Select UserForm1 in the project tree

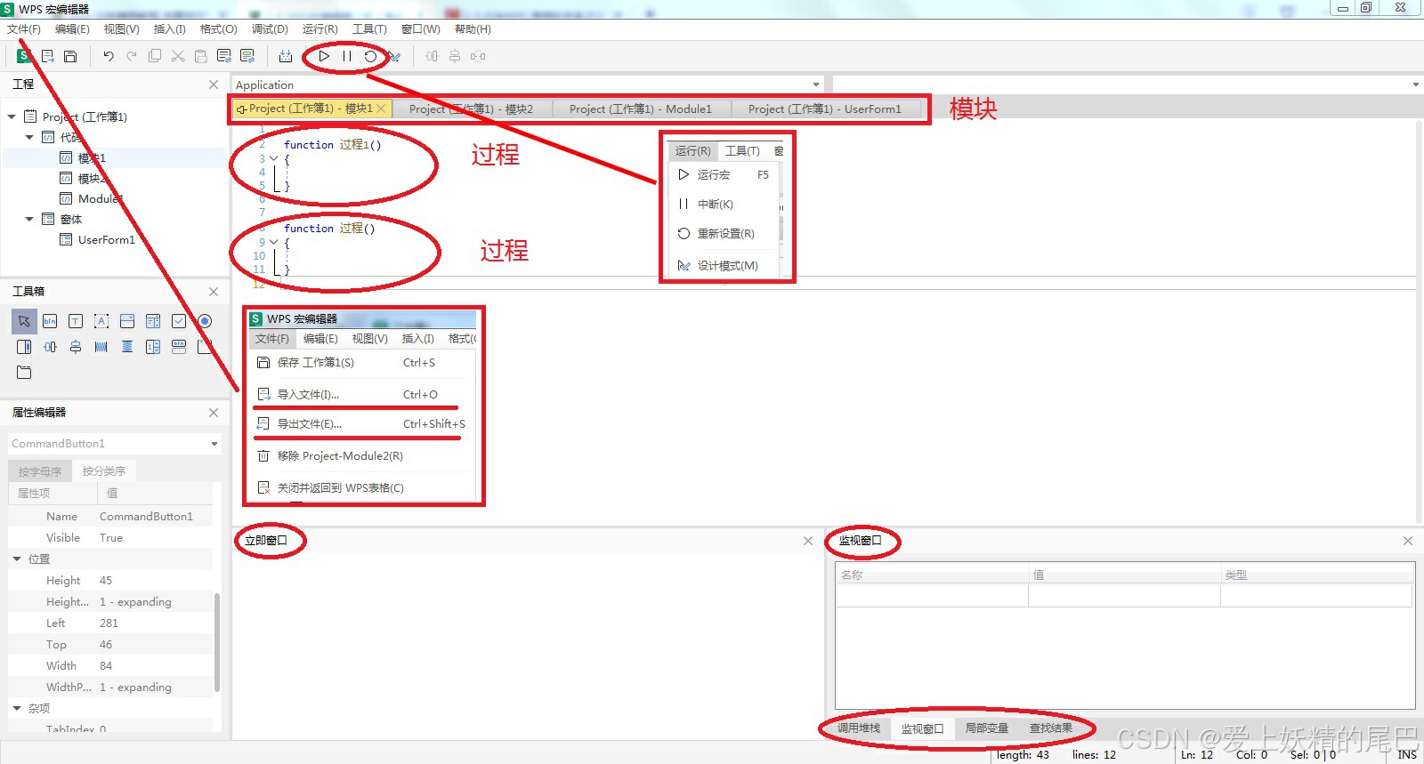pyautogui.click(x=106, y=240)
